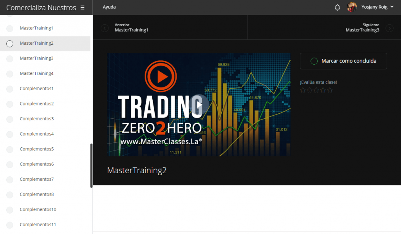Viewport: 401px width, 234px height.
Task: Click the Anterior back arrow icon
Action: coord(104,27)
